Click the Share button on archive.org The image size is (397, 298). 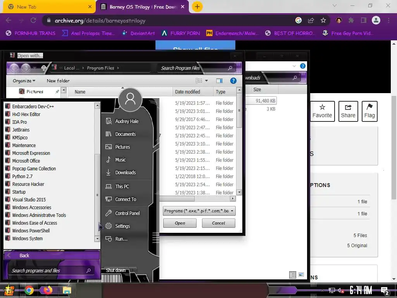(348, 111)
